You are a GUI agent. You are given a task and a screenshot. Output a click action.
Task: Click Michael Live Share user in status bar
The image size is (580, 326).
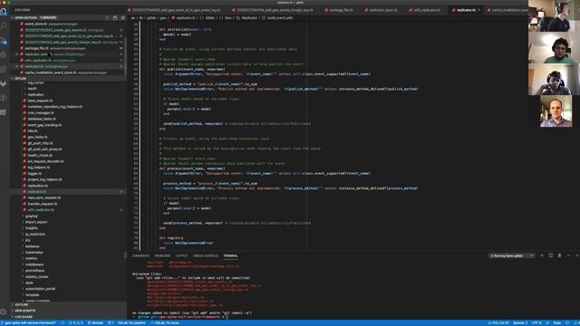tap(96, 322)
